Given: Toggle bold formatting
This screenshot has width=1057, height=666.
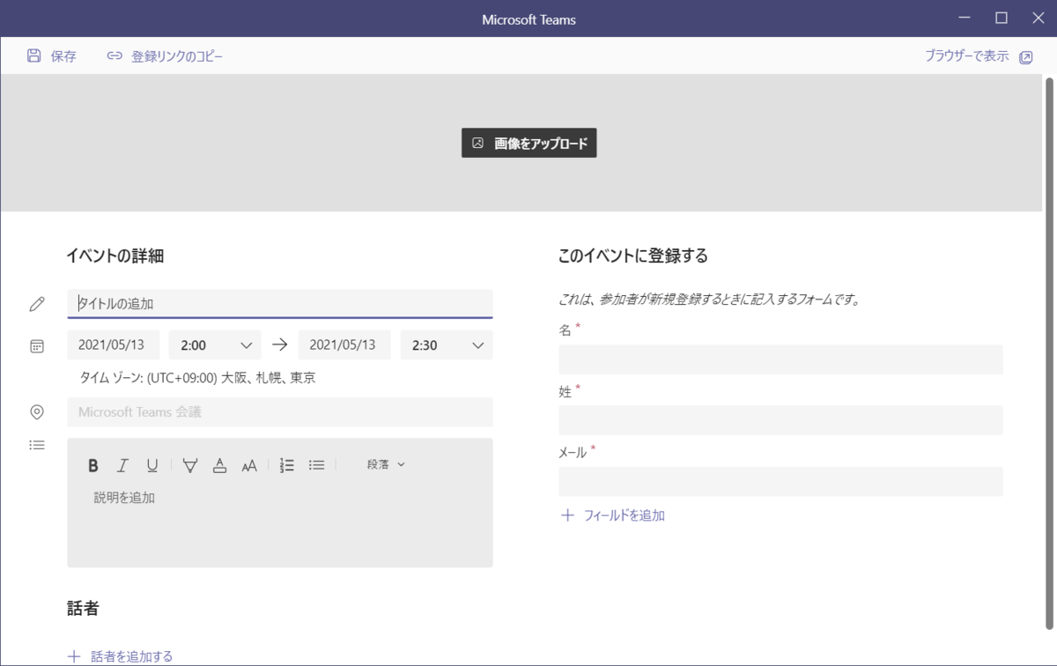Looking at the screenshot, I should 93,465.
